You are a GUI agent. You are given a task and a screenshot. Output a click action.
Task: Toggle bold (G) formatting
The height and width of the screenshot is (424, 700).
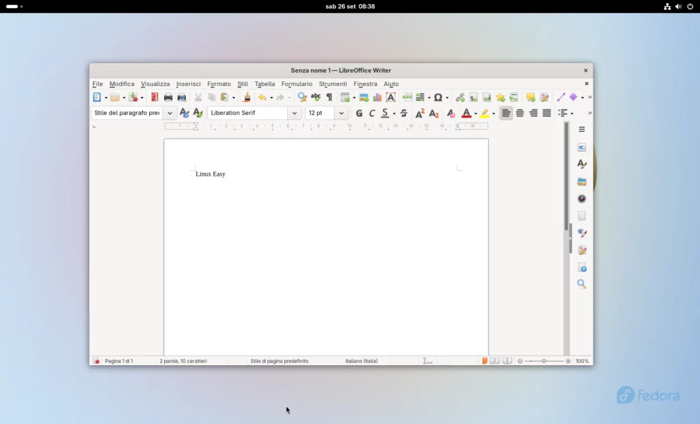(359, 113)
